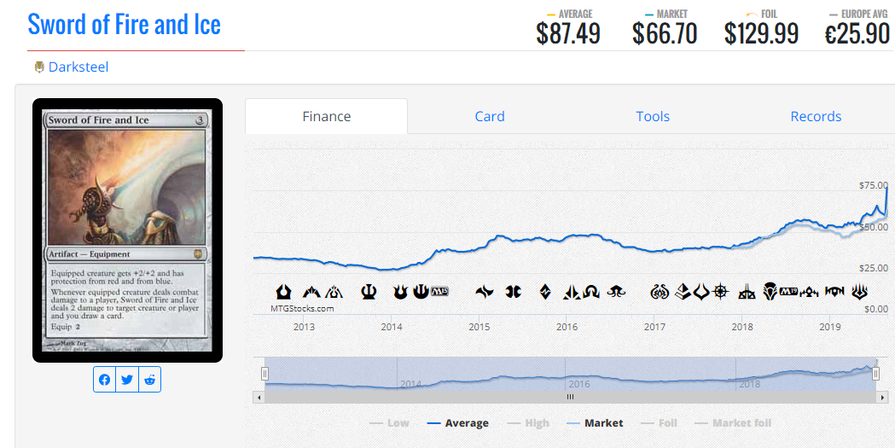Viewport: 895px width, 448px height.
Task: Toggle the High series in the legend
Action: 528,423
